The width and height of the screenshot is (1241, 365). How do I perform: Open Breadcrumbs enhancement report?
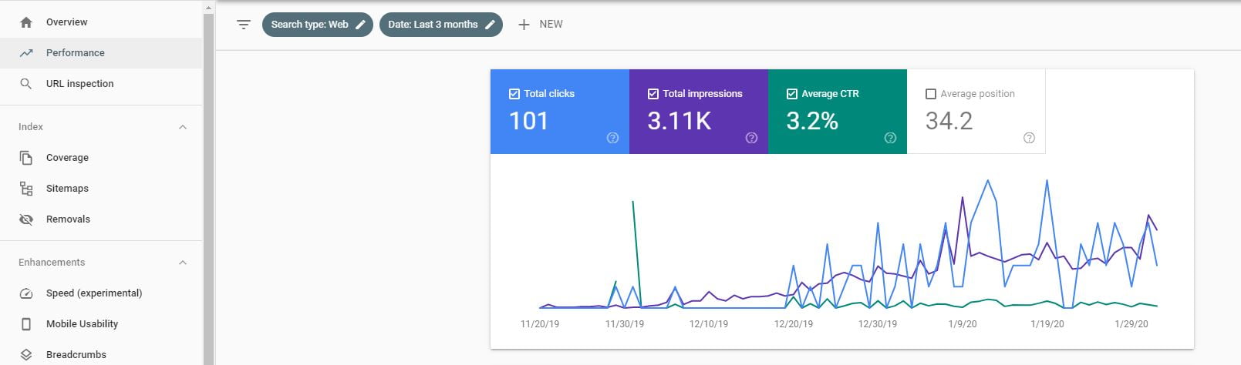pos(101,354)
